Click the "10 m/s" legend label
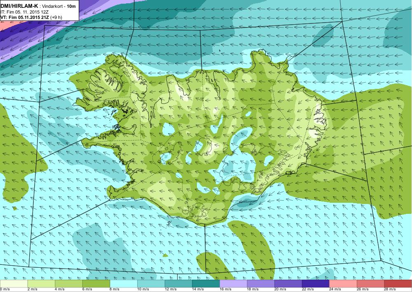This screenshot has width=412, height=292. click(143, 290)
